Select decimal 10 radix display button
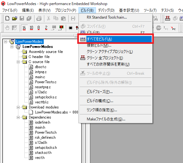 point(31,28)
